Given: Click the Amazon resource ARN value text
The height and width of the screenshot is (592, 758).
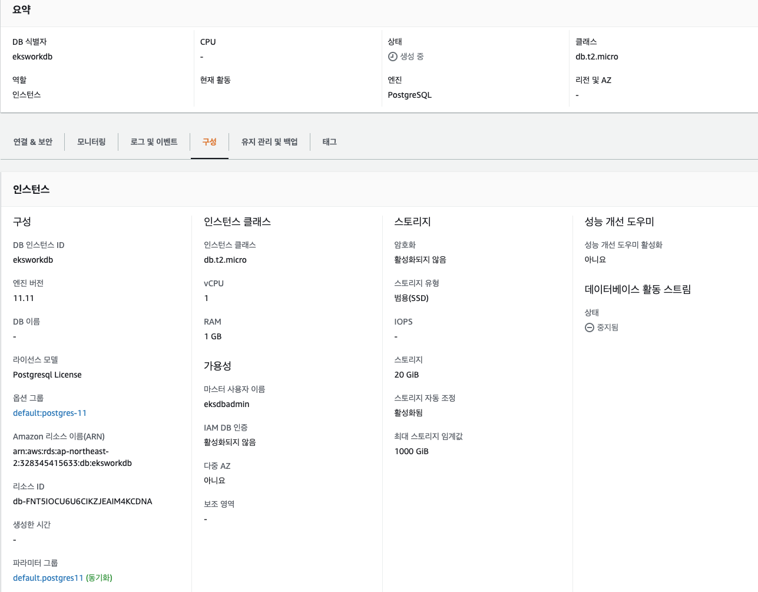Looking at the screenshot, I should pos(72,457).
